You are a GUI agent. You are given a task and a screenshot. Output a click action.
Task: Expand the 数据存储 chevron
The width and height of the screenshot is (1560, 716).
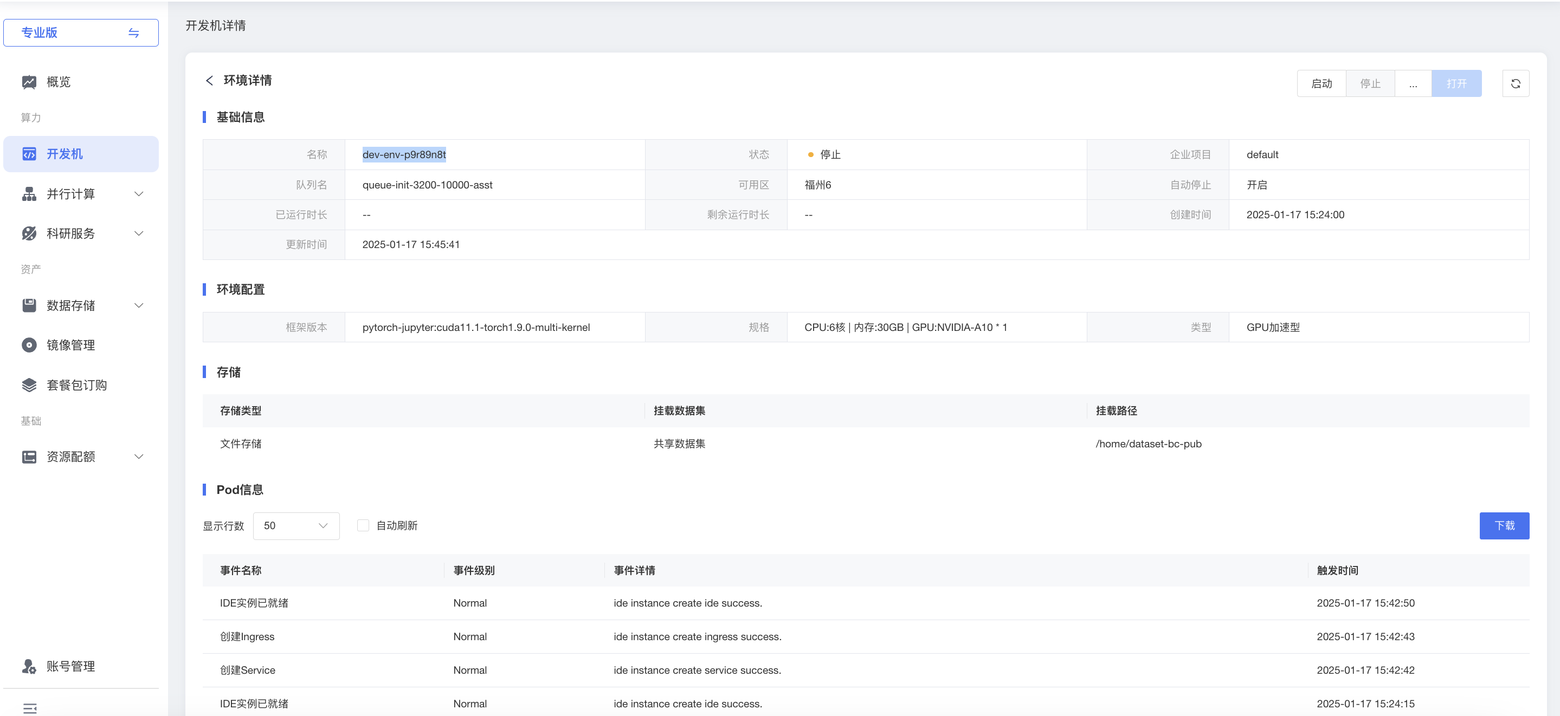click(x=139, y=305)
